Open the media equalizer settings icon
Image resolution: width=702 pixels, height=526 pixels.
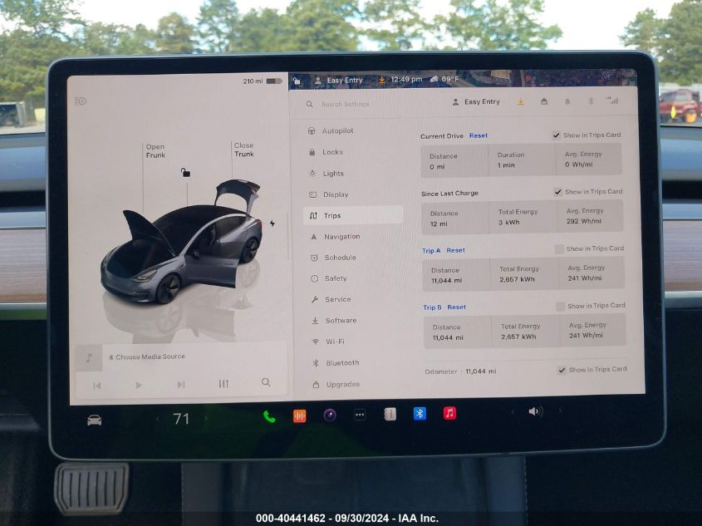click(x=223, y=384)
